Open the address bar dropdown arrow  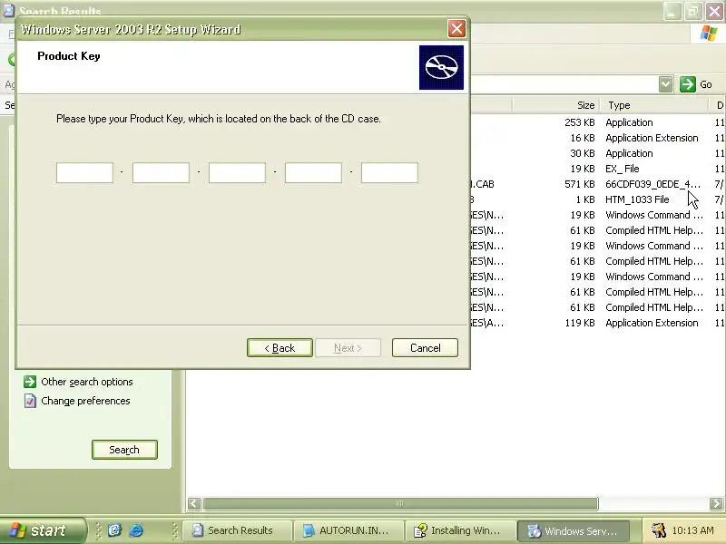click(x=665, y=84)
